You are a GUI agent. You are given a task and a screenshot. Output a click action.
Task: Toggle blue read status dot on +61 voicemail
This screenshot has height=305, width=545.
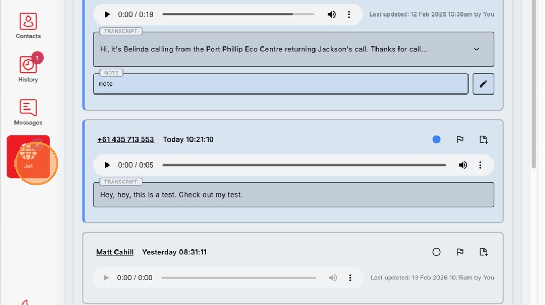(436, 139)
